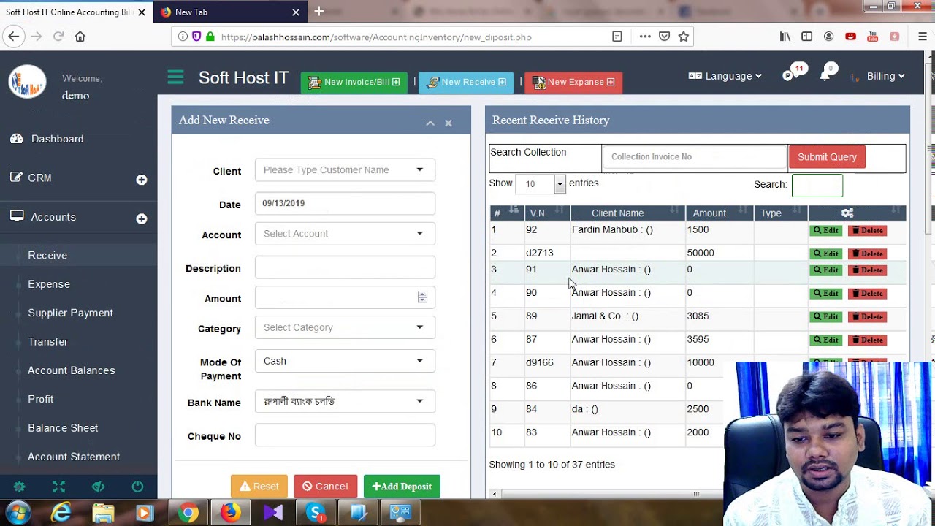Close the Add New Receive panel

click(x=449, y=123)
